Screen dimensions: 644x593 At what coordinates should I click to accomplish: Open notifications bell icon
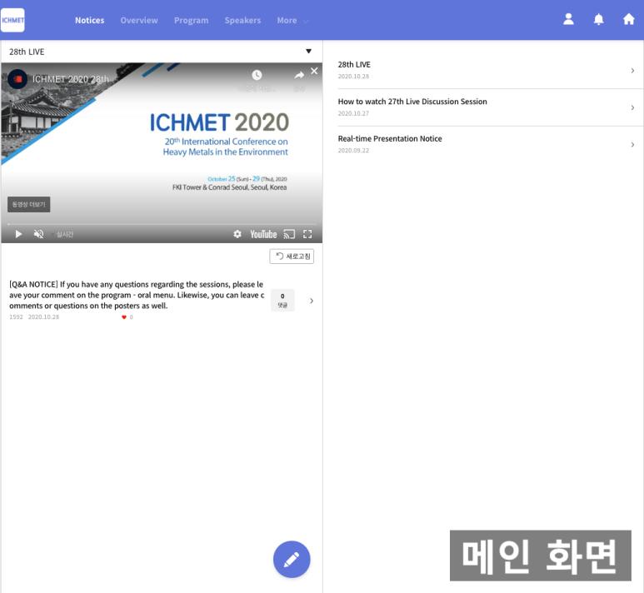(599, 19)
